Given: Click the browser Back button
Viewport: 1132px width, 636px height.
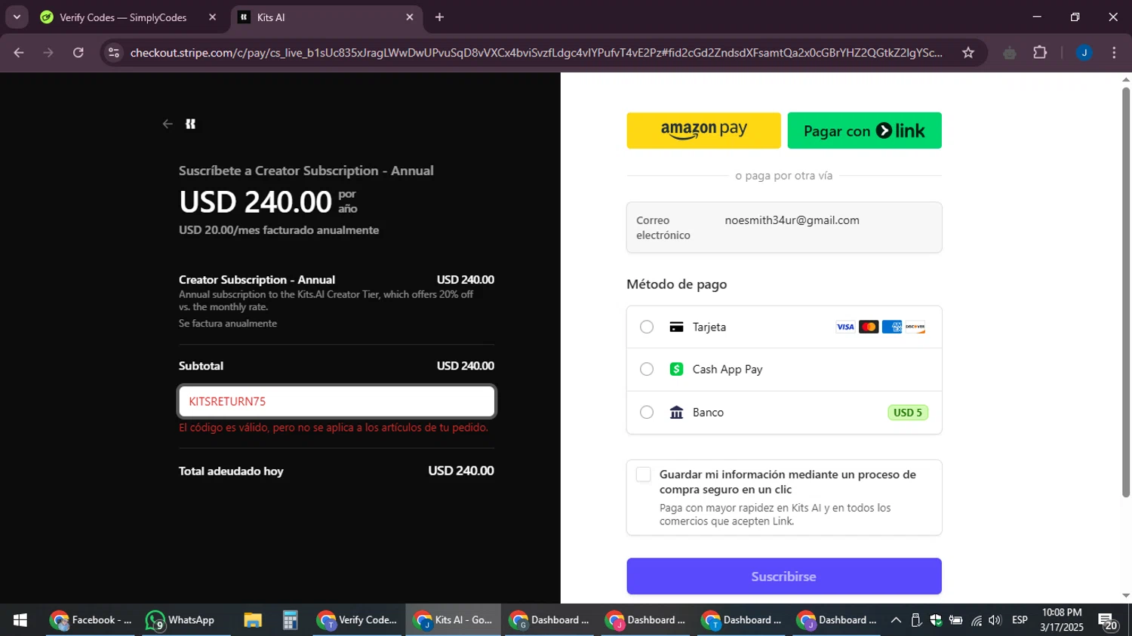Looking at the screenshot, I should (x=19, y=53).
